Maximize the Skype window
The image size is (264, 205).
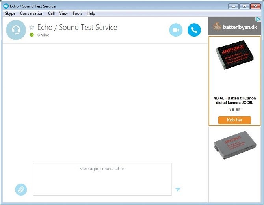click(244, 6)
